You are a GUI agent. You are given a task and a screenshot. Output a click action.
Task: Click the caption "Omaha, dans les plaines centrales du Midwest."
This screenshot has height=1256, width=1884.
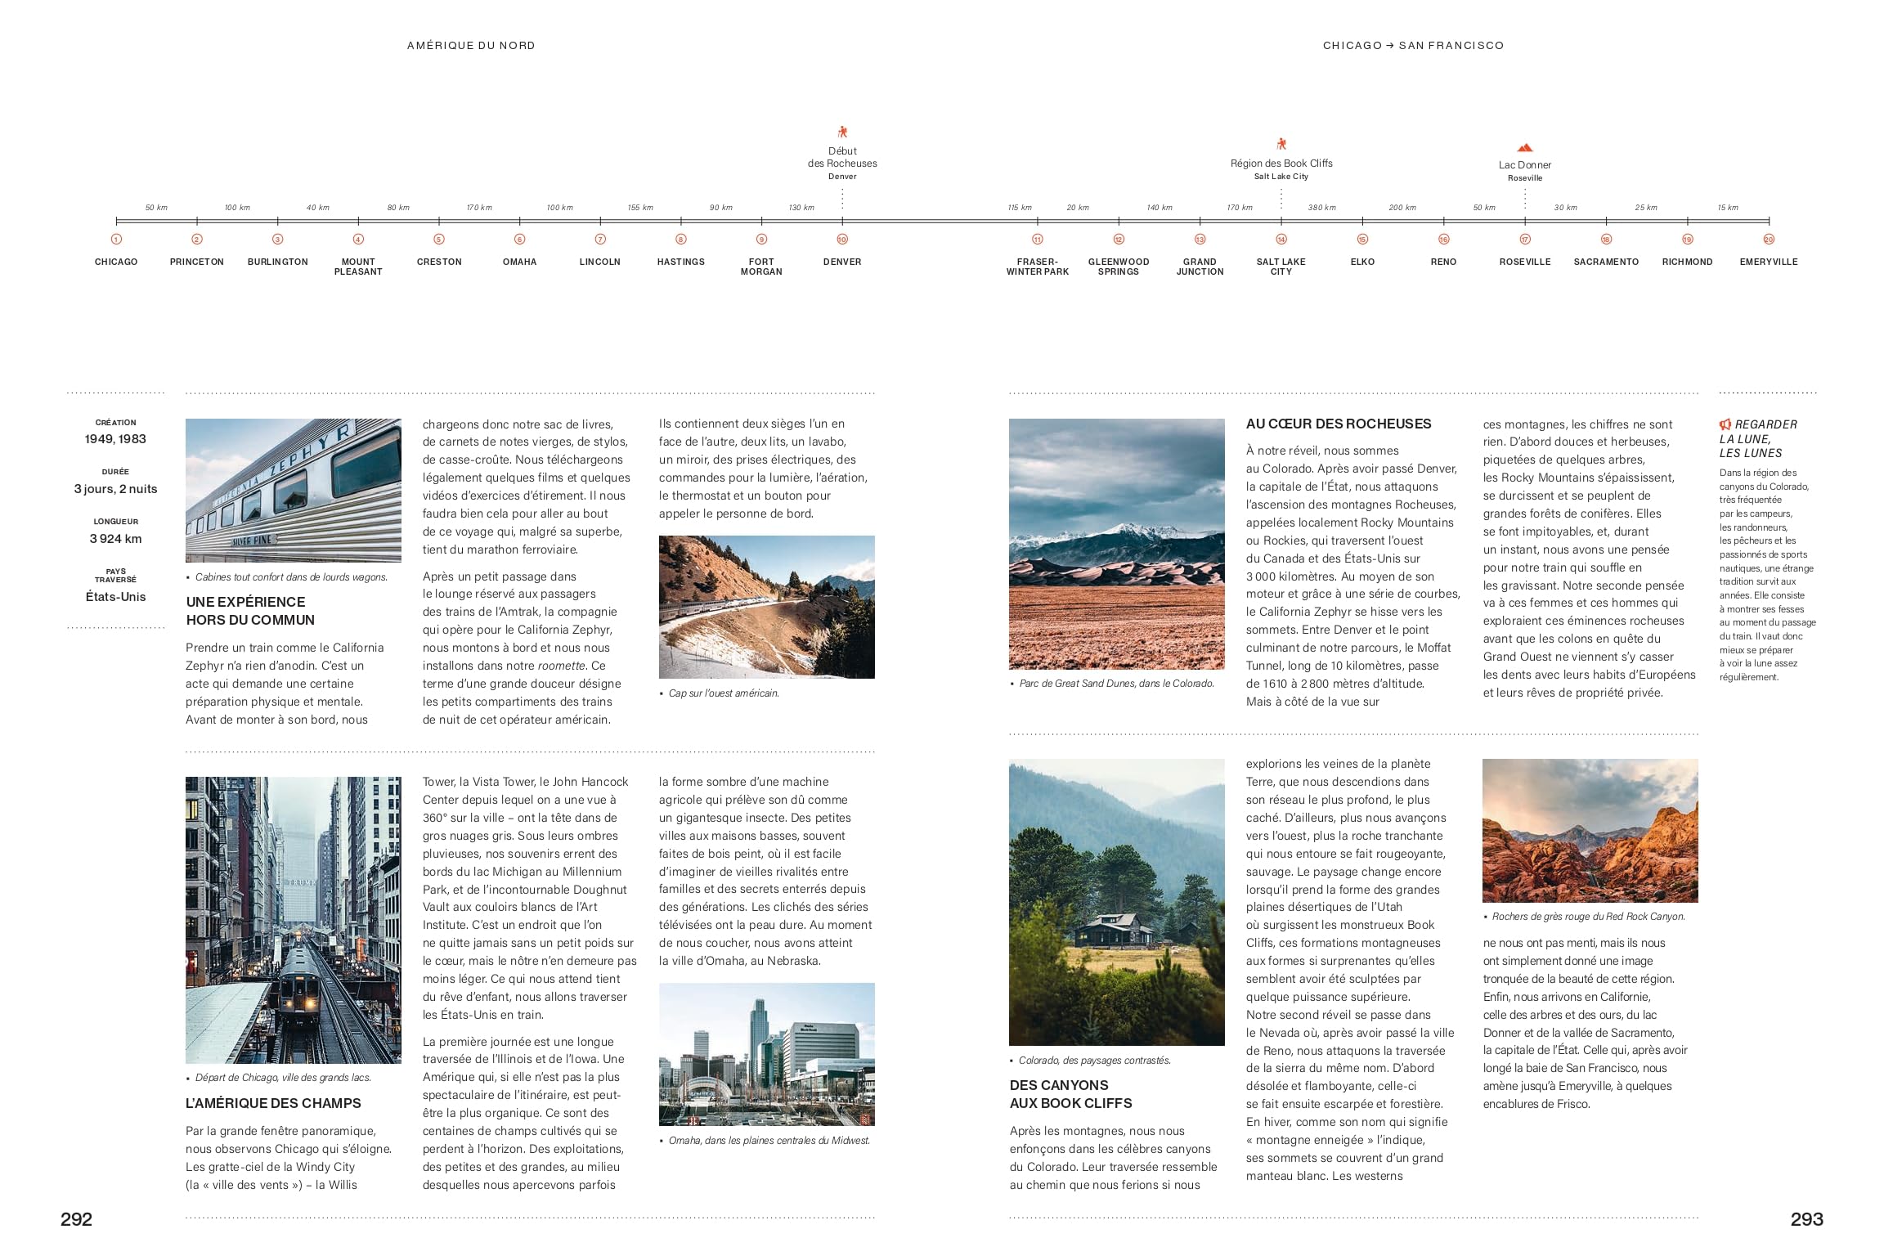tap(769, 1141)
